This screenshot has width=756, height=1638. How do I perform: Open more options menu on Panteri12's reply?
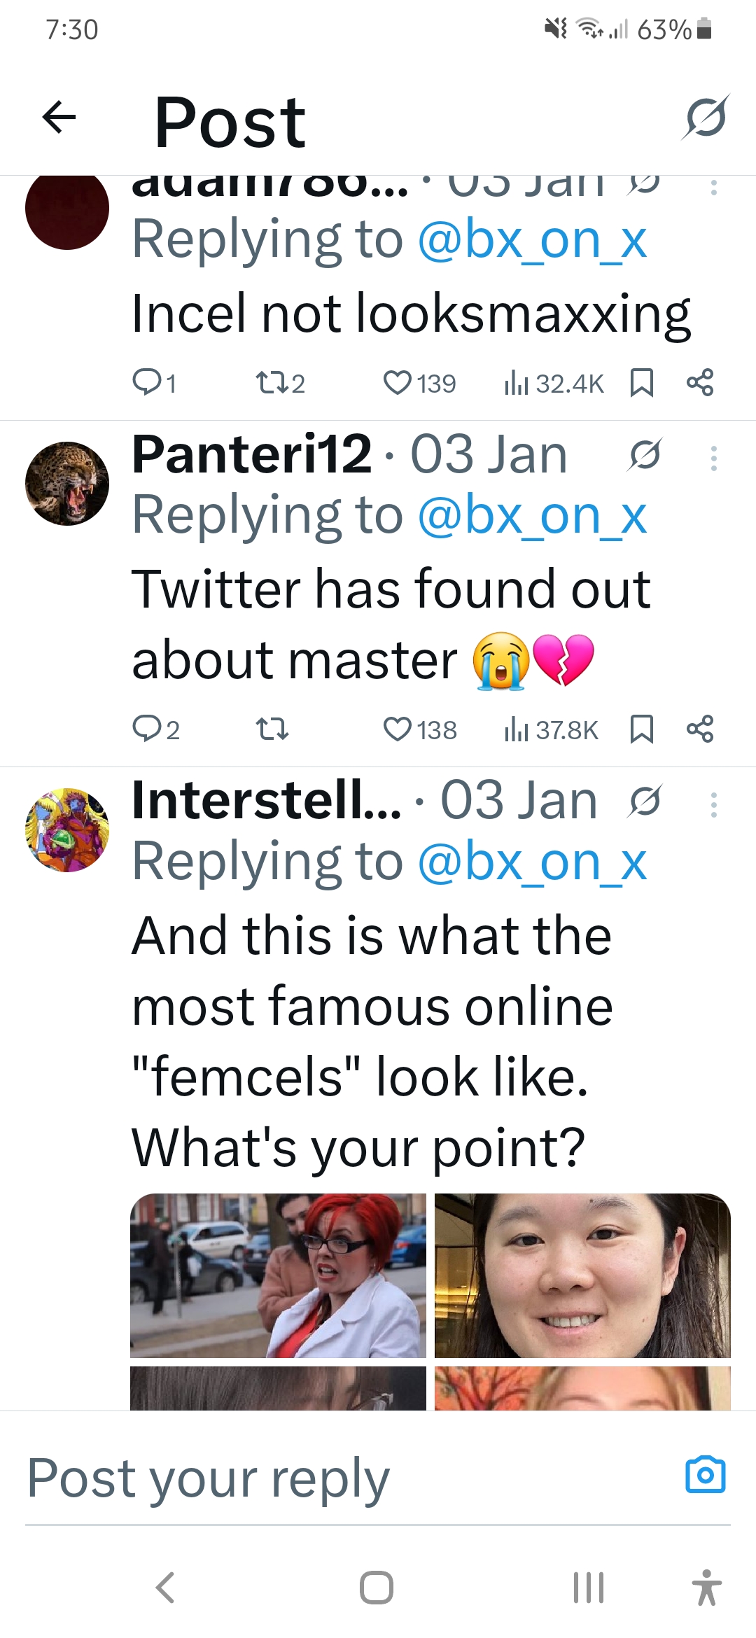(713, 458)
